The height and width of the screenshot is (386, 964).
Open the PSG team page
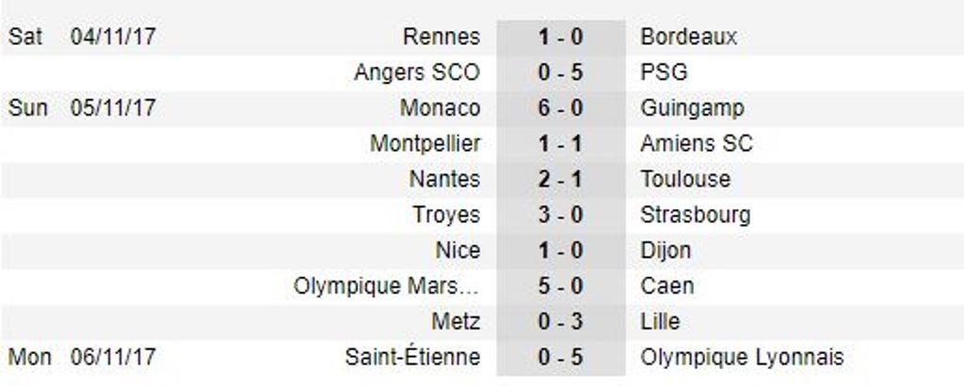(664, 72)
